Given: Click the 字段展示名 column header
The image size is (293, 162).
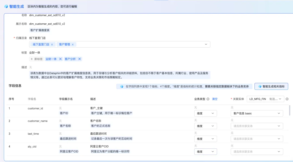Looking at the screenshot, I should [x=66, y=99].
